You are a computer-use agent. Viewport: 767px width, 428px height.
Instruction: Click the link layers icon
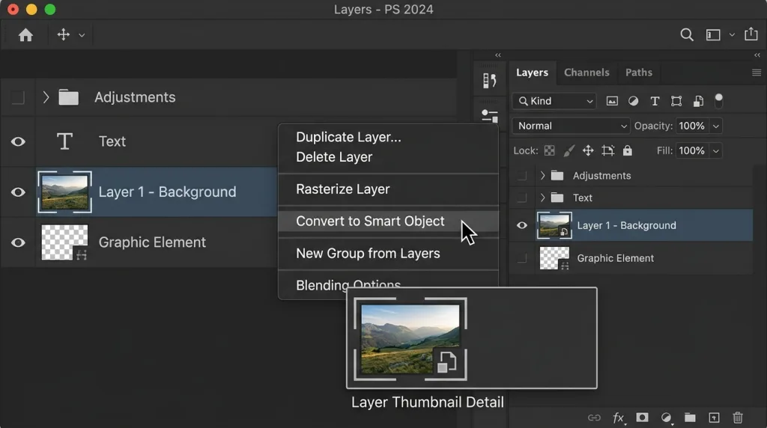(x=594, y=418)
